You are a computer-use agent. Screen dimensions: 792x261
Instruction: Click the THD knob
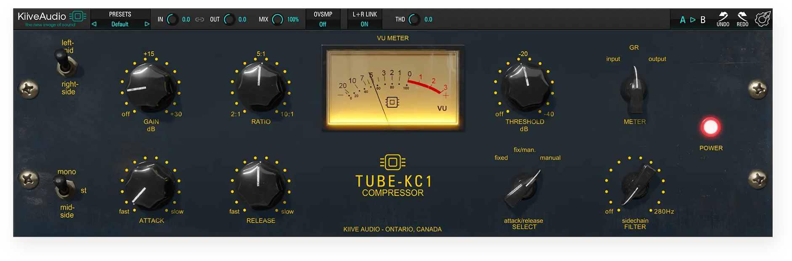(x=414, y=19)
